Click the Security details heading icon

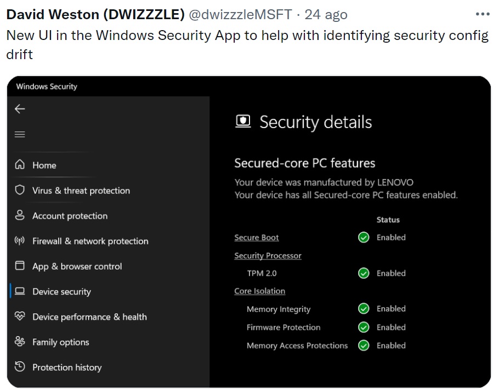[x=243, y=121]
